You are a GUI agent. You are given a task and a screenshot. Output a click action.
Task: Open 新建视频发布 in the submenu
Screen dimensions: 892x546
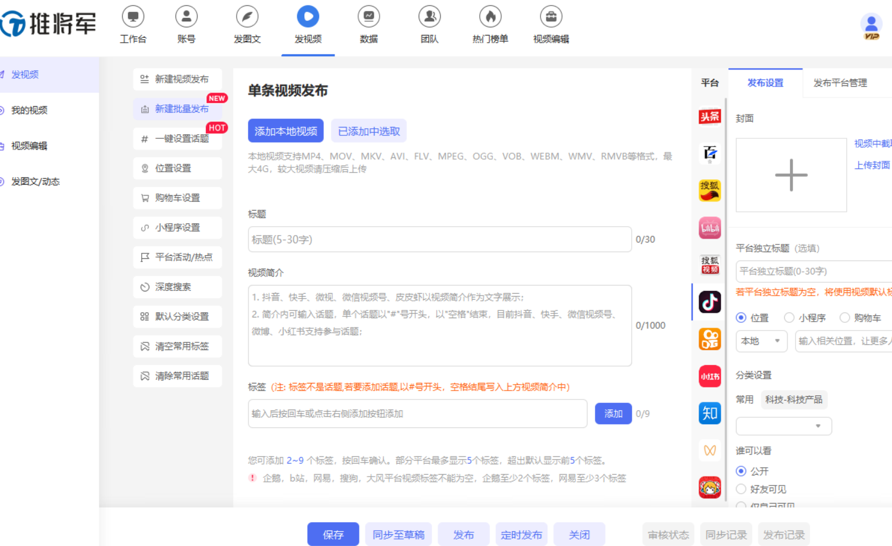click(177, 79)
